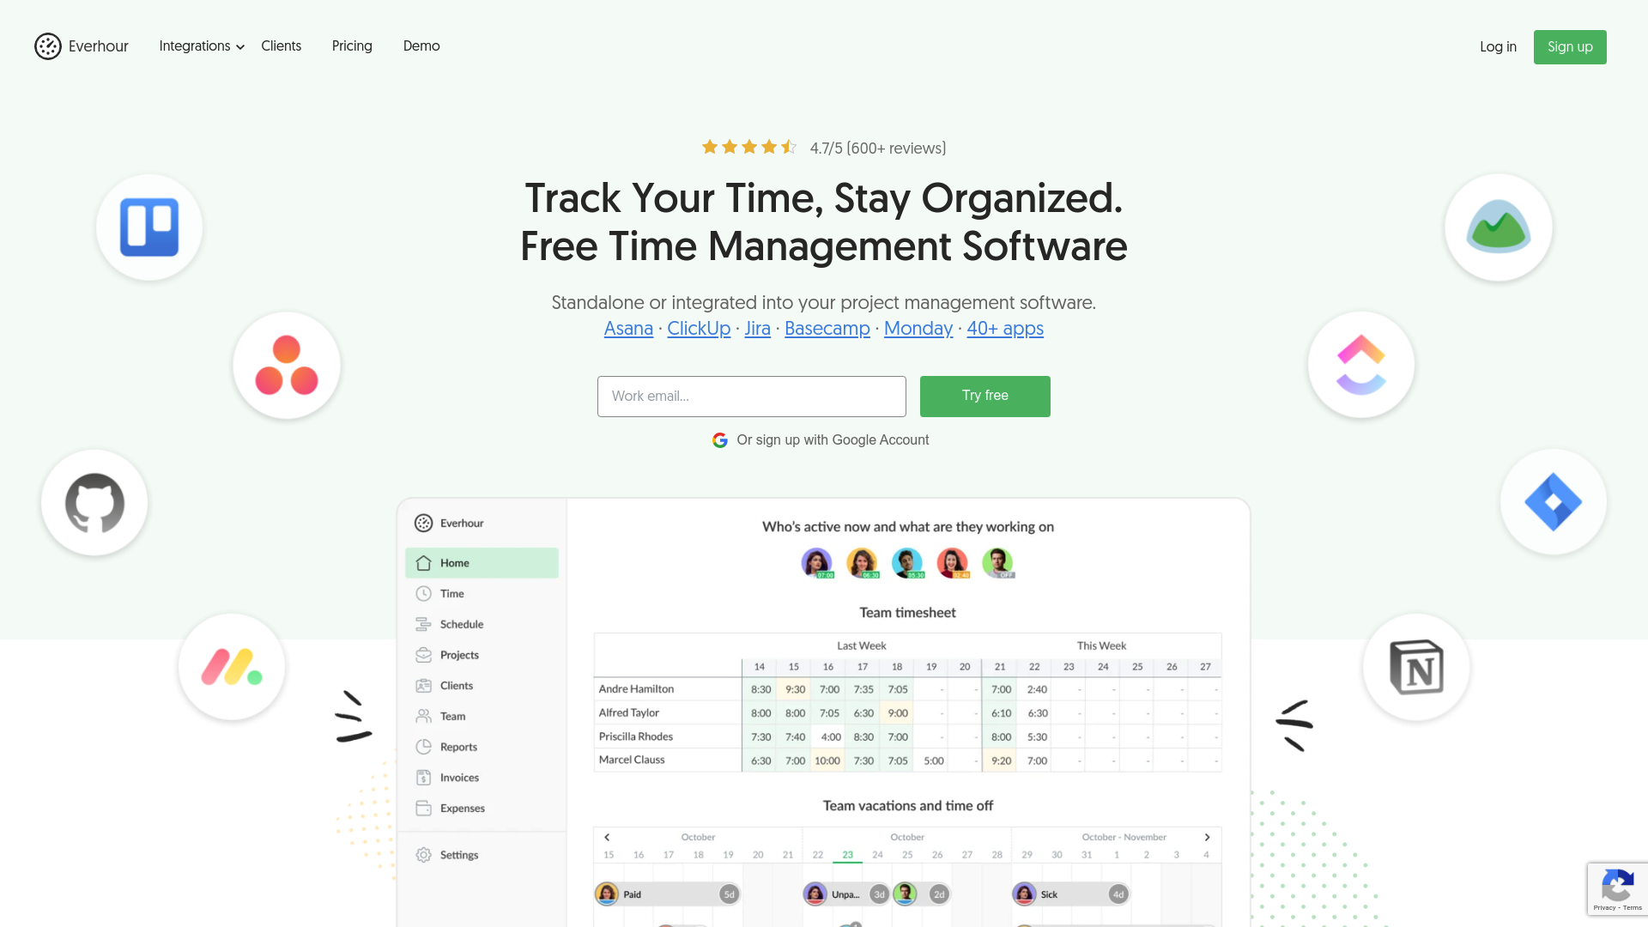1648x927 pixels.
Task: Open the Reports section icon
Action: [423, 746]
